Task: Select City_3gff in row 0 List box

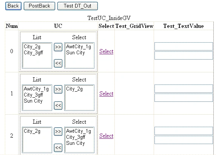Action: tap(33, 53)
